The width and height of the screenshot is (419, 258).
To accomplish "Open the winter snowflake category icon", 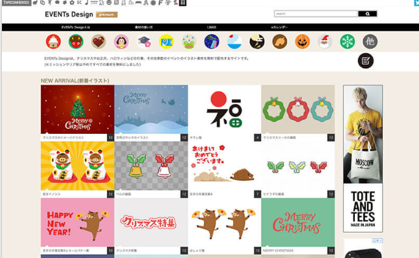I will [x=347, y=41].
